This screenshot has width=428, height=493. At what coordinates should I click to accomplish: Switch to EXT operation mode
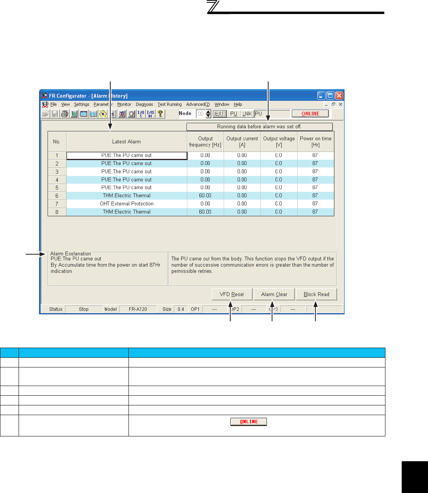[x=220, y=114]
